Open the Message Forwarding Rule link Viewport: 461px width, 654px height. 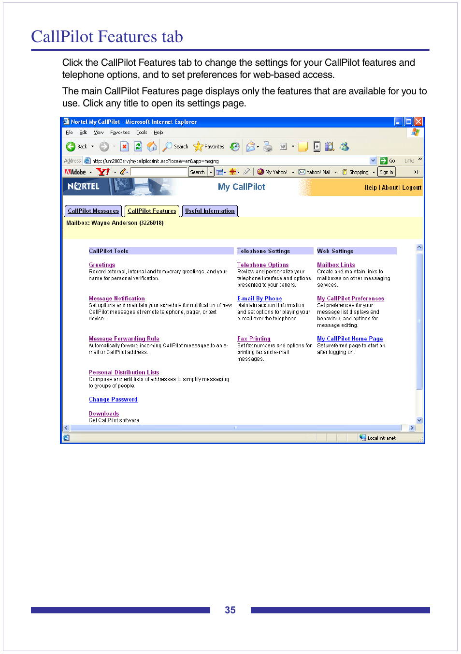[124, 339]
